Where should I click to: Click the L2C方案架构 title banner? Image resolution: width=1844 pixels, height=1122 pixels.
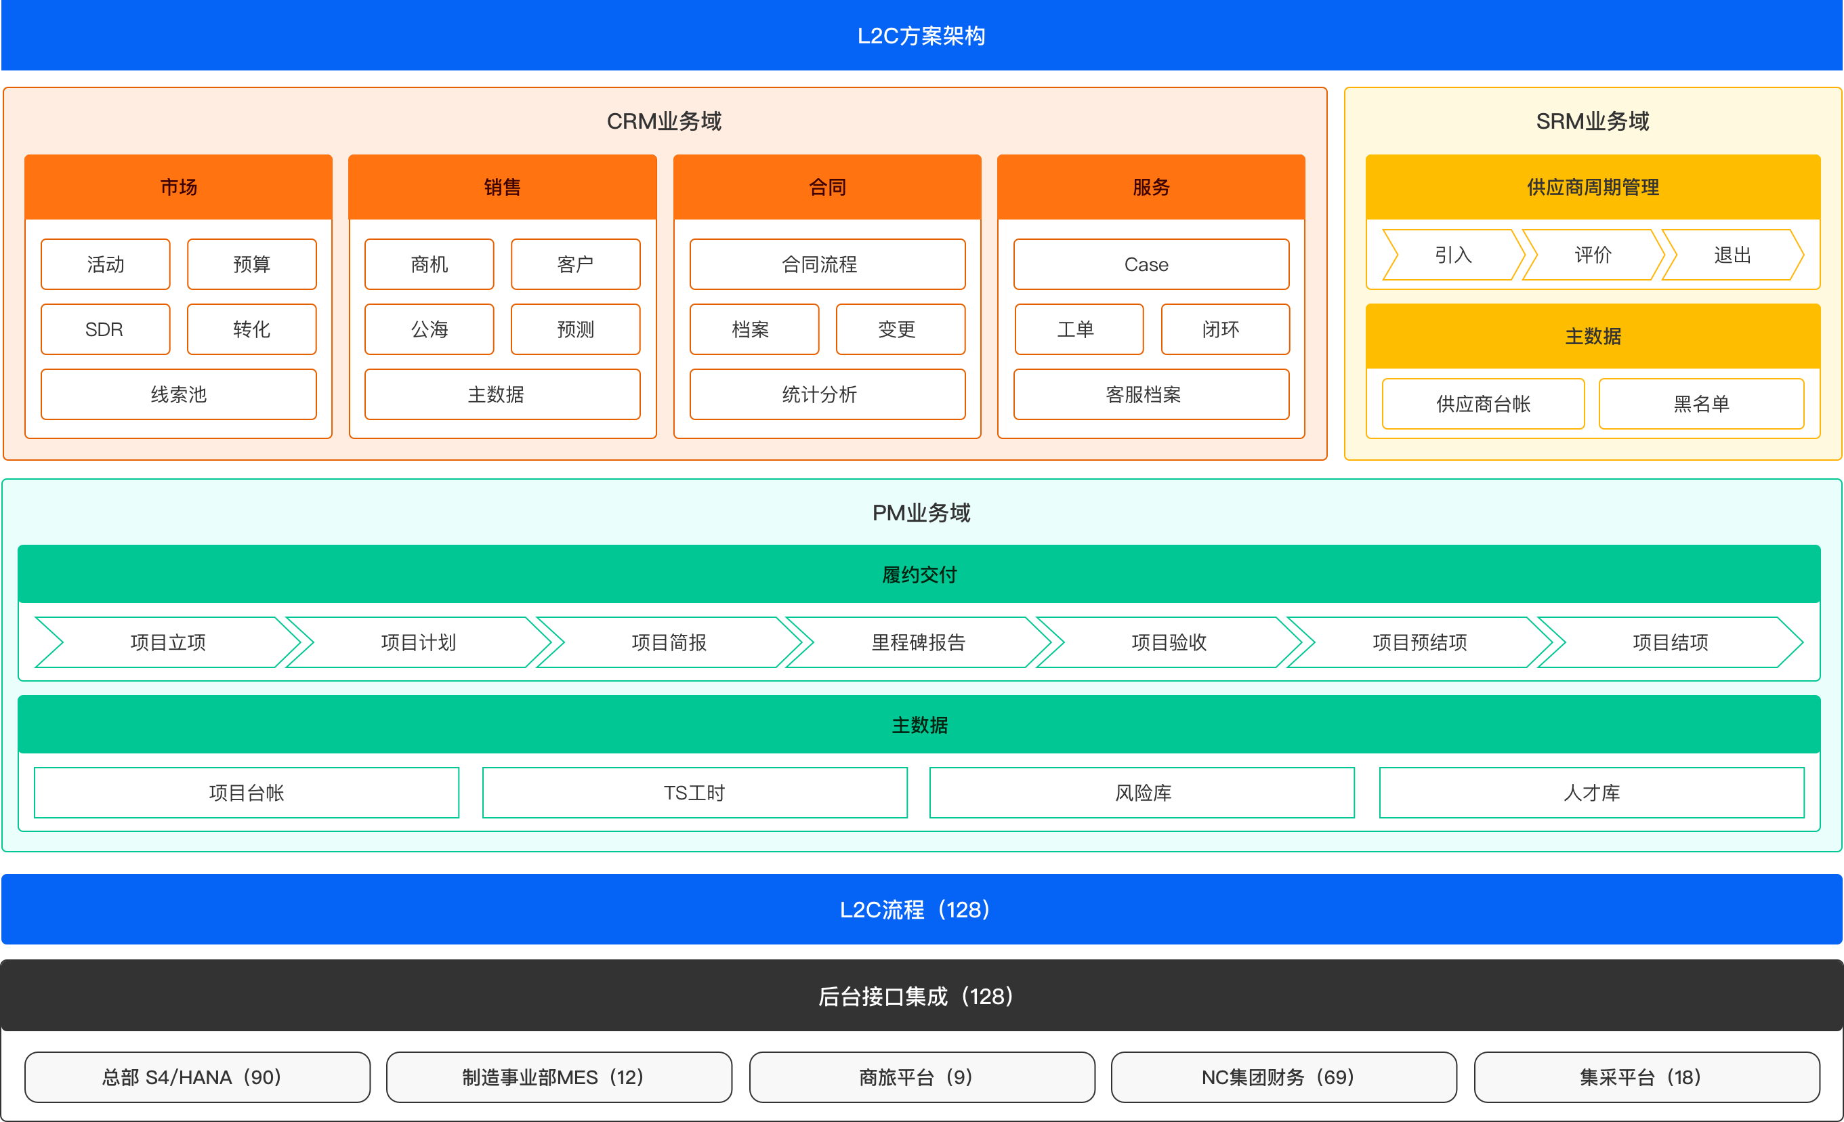point(921,35)
